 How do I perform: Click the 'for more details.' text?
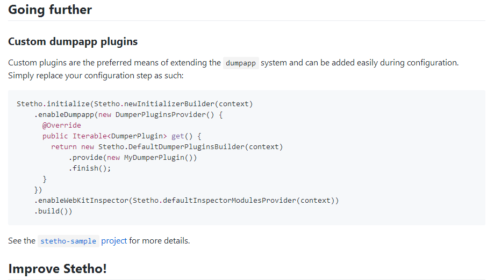[159, 241]
